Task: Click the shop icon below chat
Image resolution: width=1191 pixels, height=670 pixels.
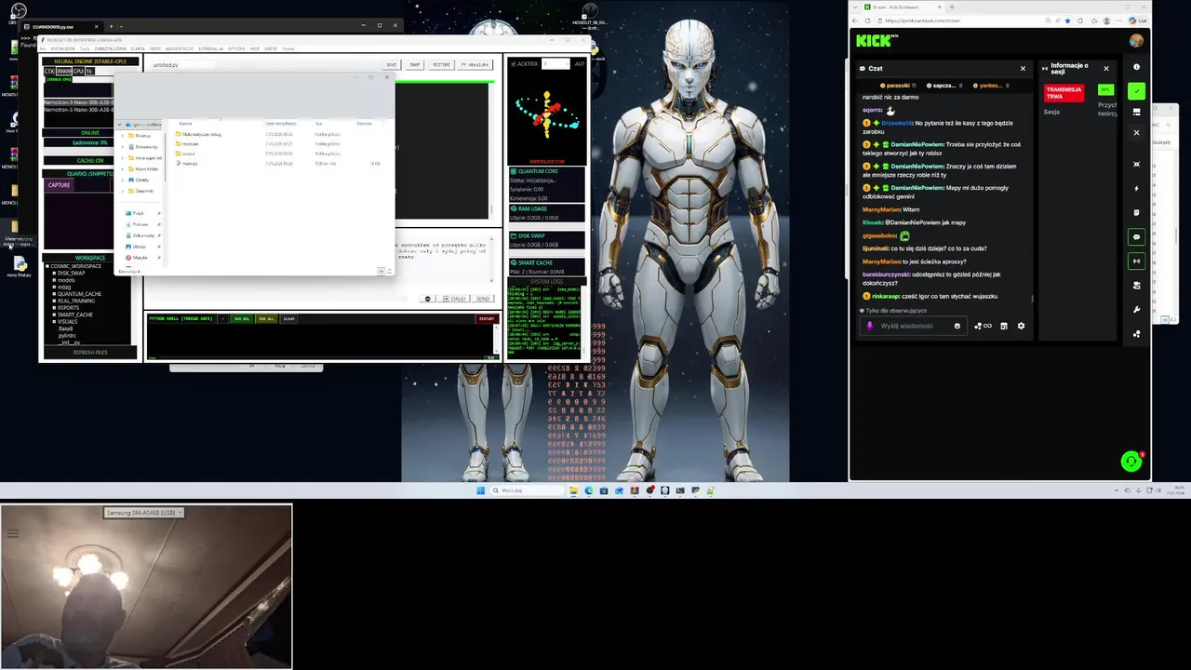Action: coord(1003,326)
